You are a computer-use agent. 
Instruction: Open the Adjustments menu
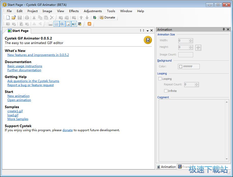[x=93, y=11]
